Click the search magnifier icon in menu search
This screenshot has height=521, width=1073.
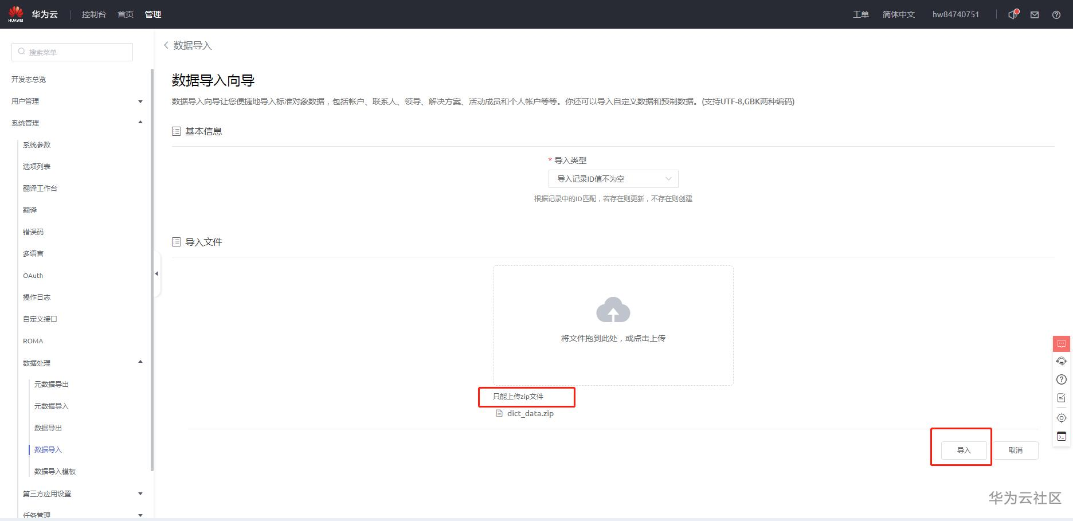pyautogui.click(x=22, y=52)
